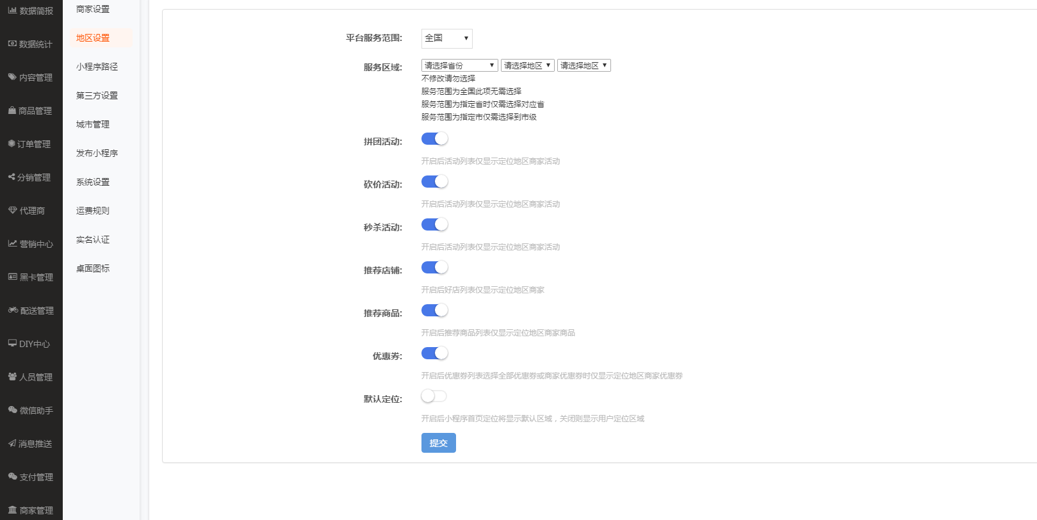Viewport: 1037px width, 520px height.
Task: Click the 代理商 diamond icon
Action: click(x=12, y=210)
